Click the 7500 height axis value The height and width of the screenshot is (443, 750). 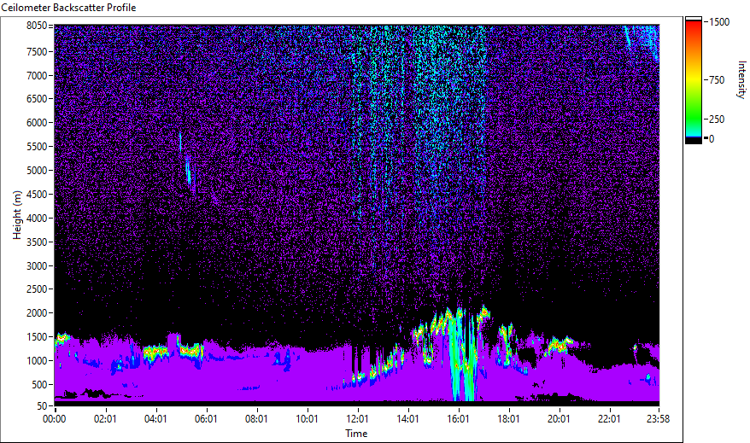pos(37,51)
